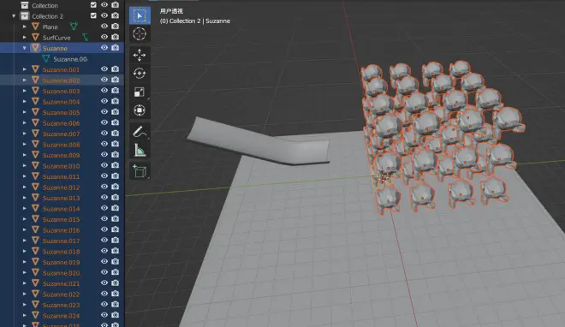Expand the Suzanne.001 row
The height and width of the screenshot is (327, 565).
(25, 69)
